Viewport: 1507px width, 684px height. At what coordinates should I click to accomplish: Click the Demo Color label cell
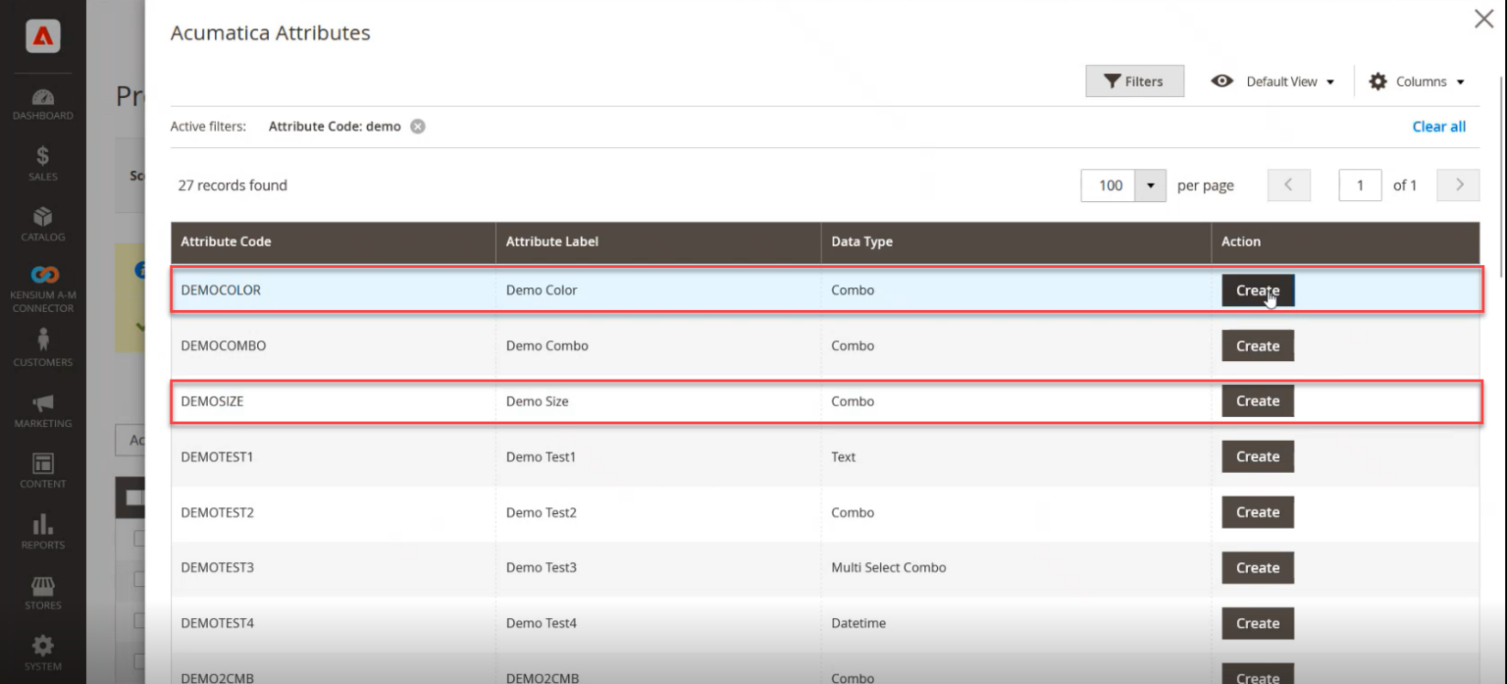(x=658, y=290)
